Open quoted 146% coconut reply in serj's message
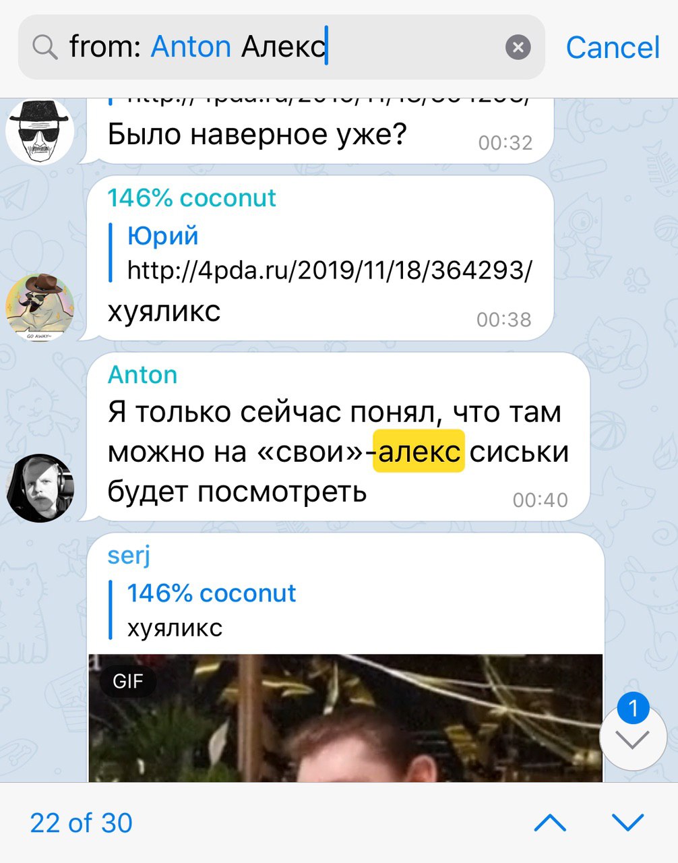This screenshot has height=863, width=678. pyautogui.click(x=212, y=610)
